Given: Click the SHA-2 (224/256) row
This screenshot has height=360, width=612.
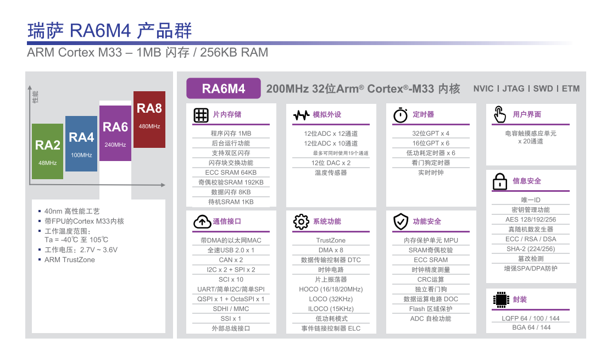Looking at the screenshot, I should [x=531, y=249].
